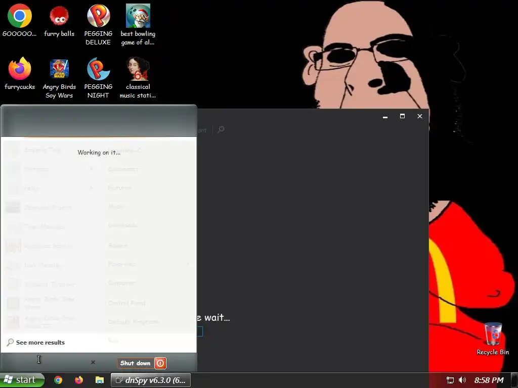This screenshot has width=518, height=388.
Task: Click the red power icon beside Shut down
Action: pos(160,363)
